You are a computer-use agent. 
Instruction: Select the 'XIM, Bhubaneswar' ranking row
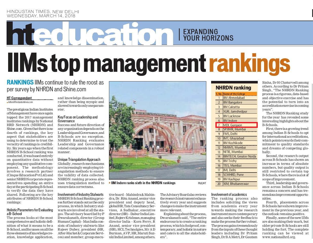(x=236, y=184)
